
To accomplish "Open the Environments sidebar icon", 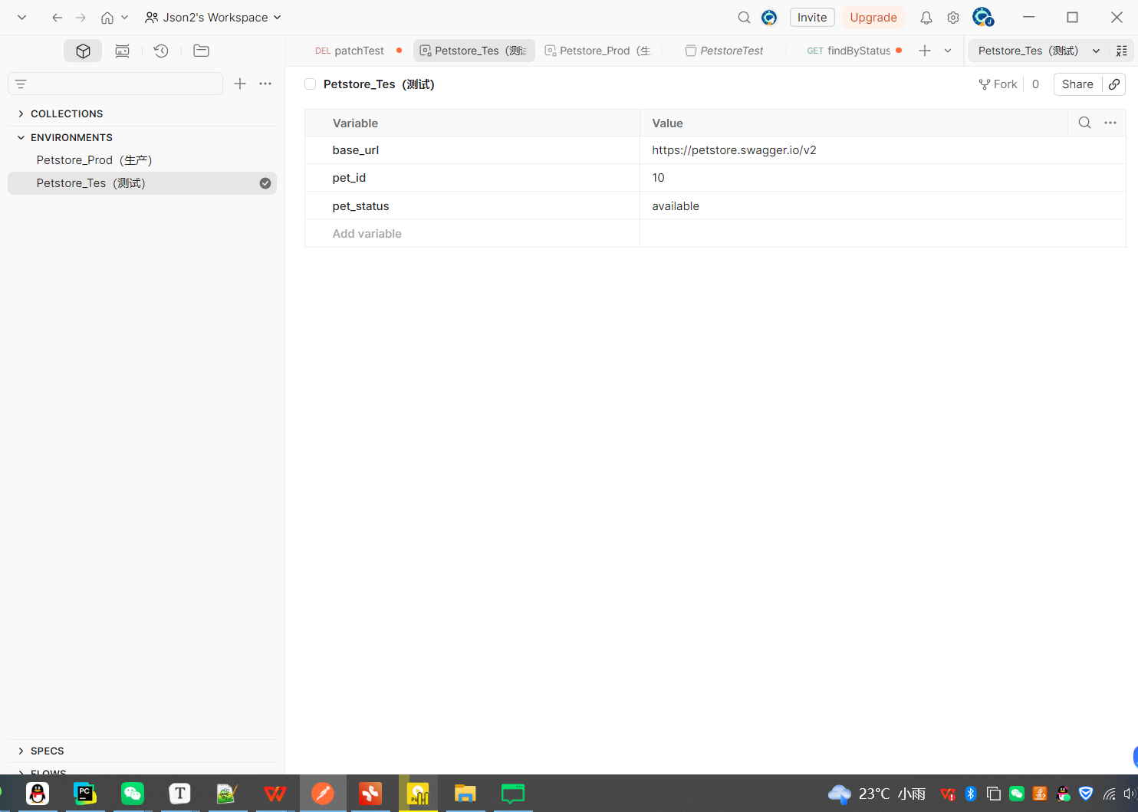I will coord(122,51).
